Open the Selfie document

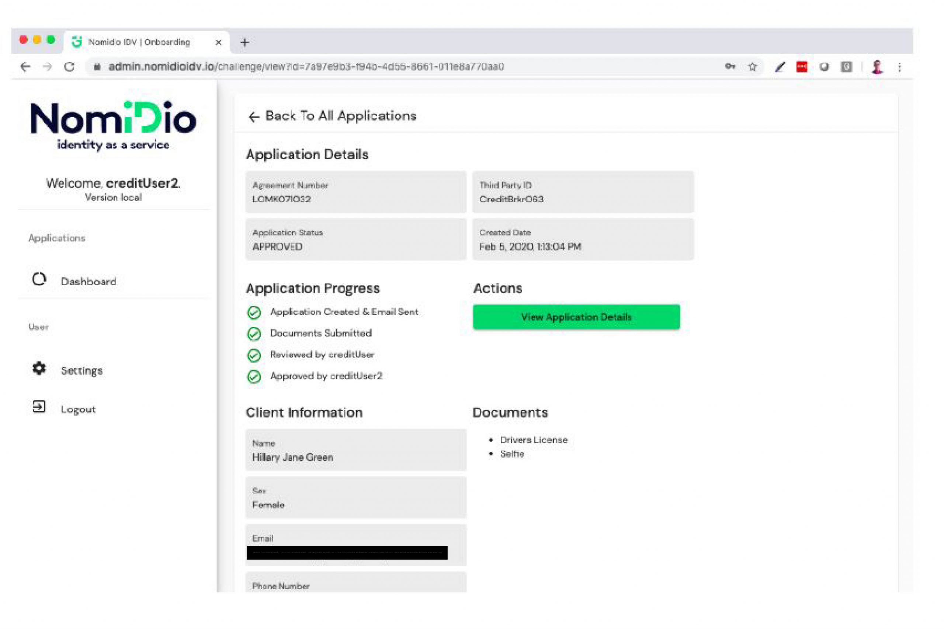[512, 454]
